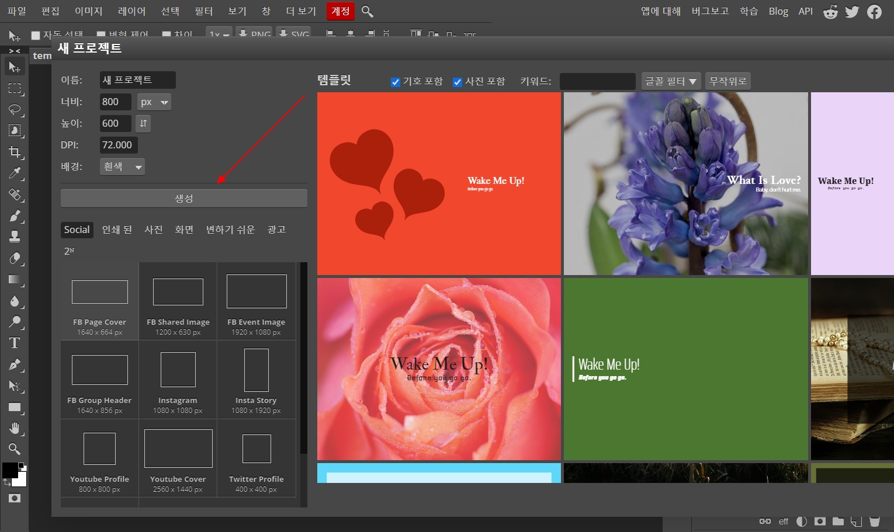Click the 무작위로 random button
Screen dimensions: 894x532
click(727, 81)
